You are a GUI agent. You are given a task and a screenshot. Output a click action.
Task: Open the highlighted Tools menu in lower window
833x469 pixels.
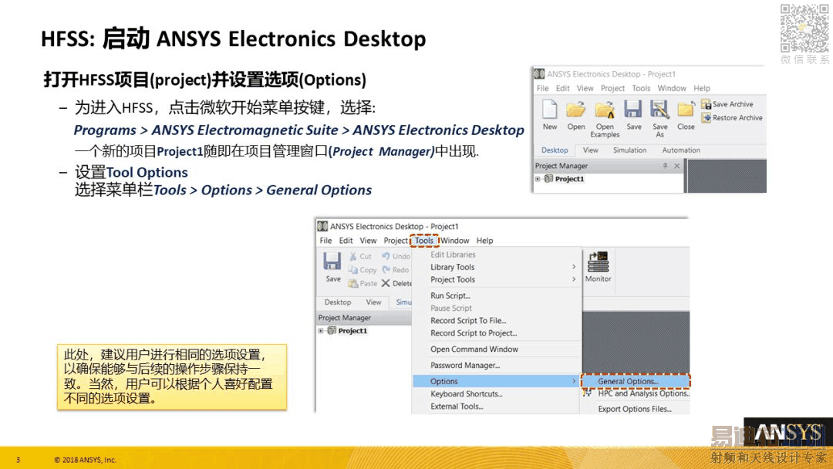pyautogui.click(x=424, y=241)
